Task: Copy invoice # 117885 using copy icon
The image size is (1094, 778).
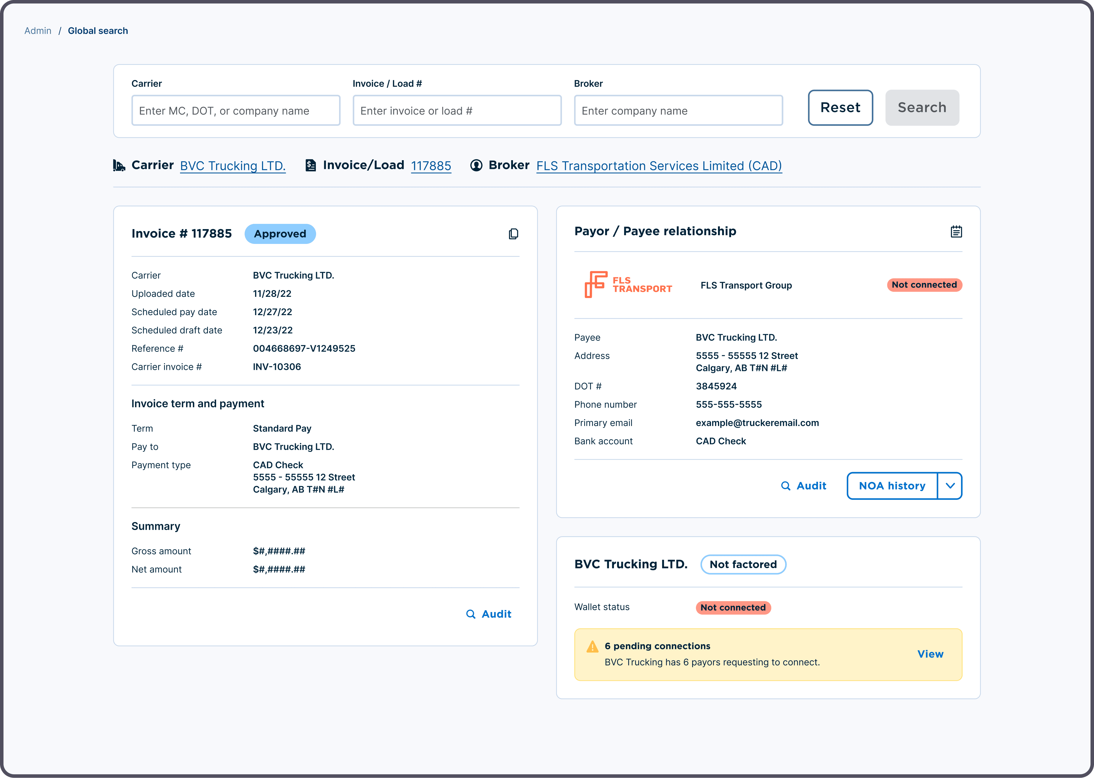Action: 513,234
